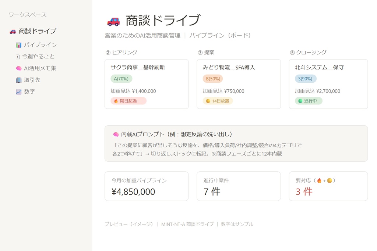This screenshot has width=377, height=251.
Task: Click the A(70%) probability tag
Action: [x=121, y=79]
